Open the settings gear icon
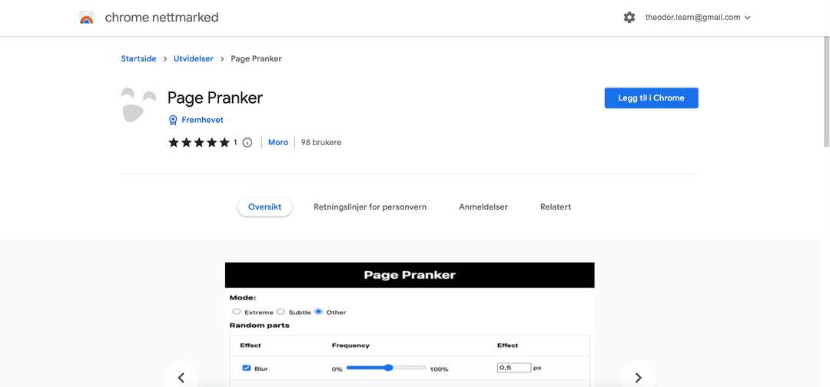This screenshot has height=387, width=830. point(629,18)
